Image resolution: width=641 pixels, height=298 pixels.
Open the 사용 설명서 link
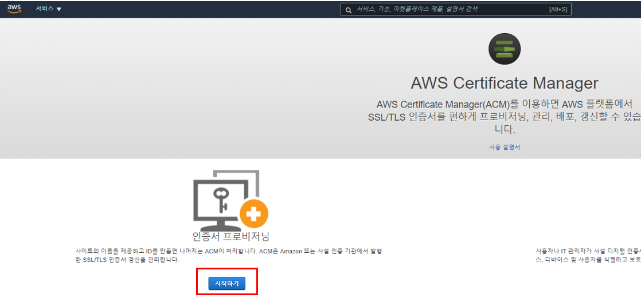pos(505,147)
